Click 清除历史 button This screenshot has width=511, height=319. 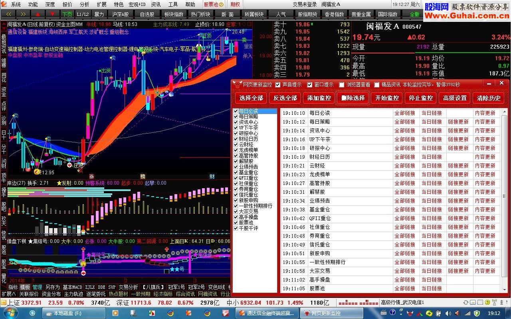point(489,98)
